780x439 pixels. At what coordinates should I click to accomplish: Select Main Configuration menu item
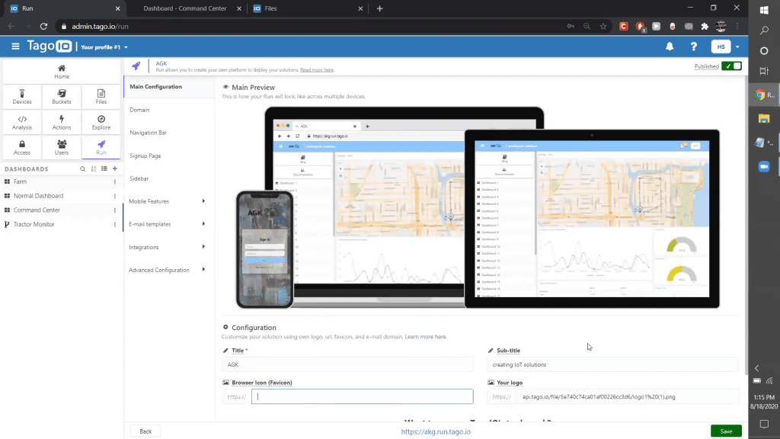(x=169, y=87)
